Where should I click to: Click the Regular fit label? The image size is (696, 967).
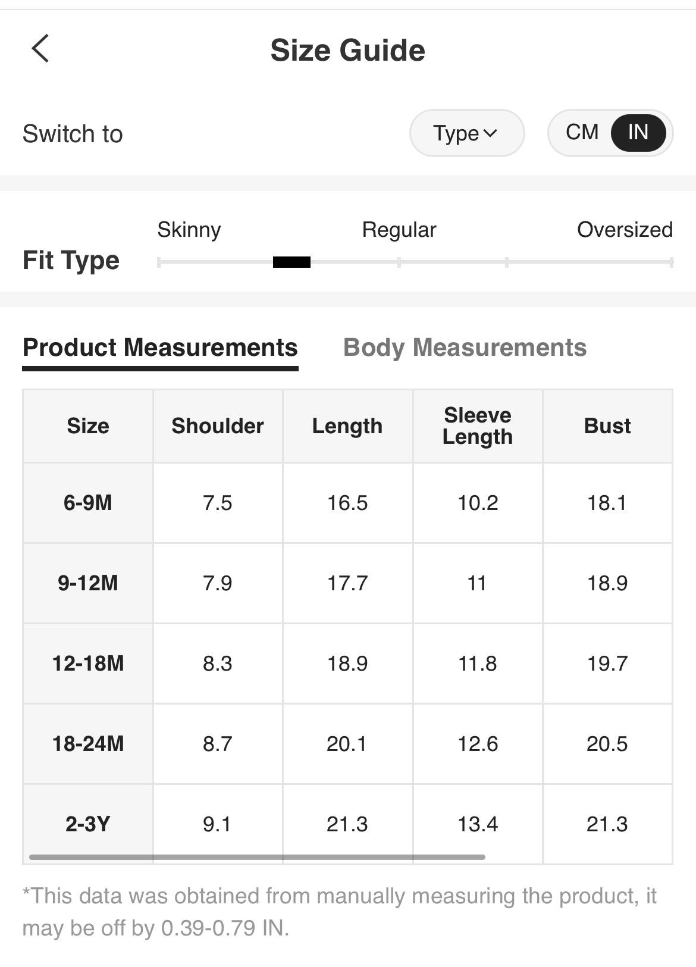[399, 230]
